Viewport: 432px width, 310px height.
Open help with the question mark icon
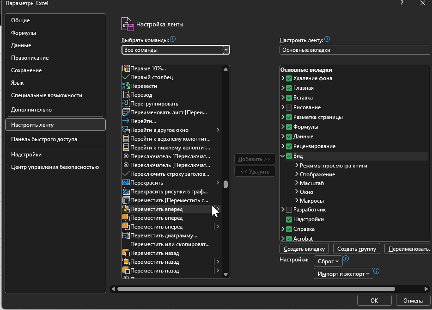[402, 3]
